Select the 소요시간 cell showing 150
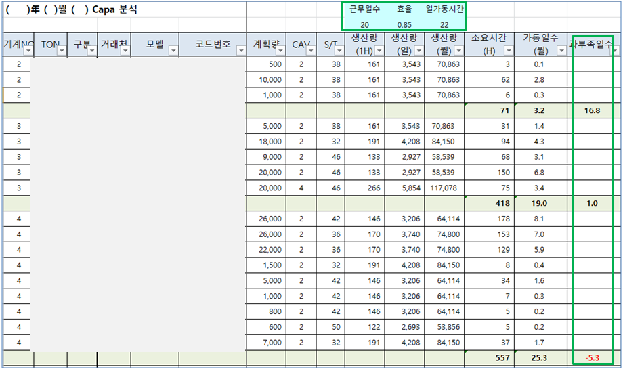This screenshot has height=369, width=623. (489, 173)
